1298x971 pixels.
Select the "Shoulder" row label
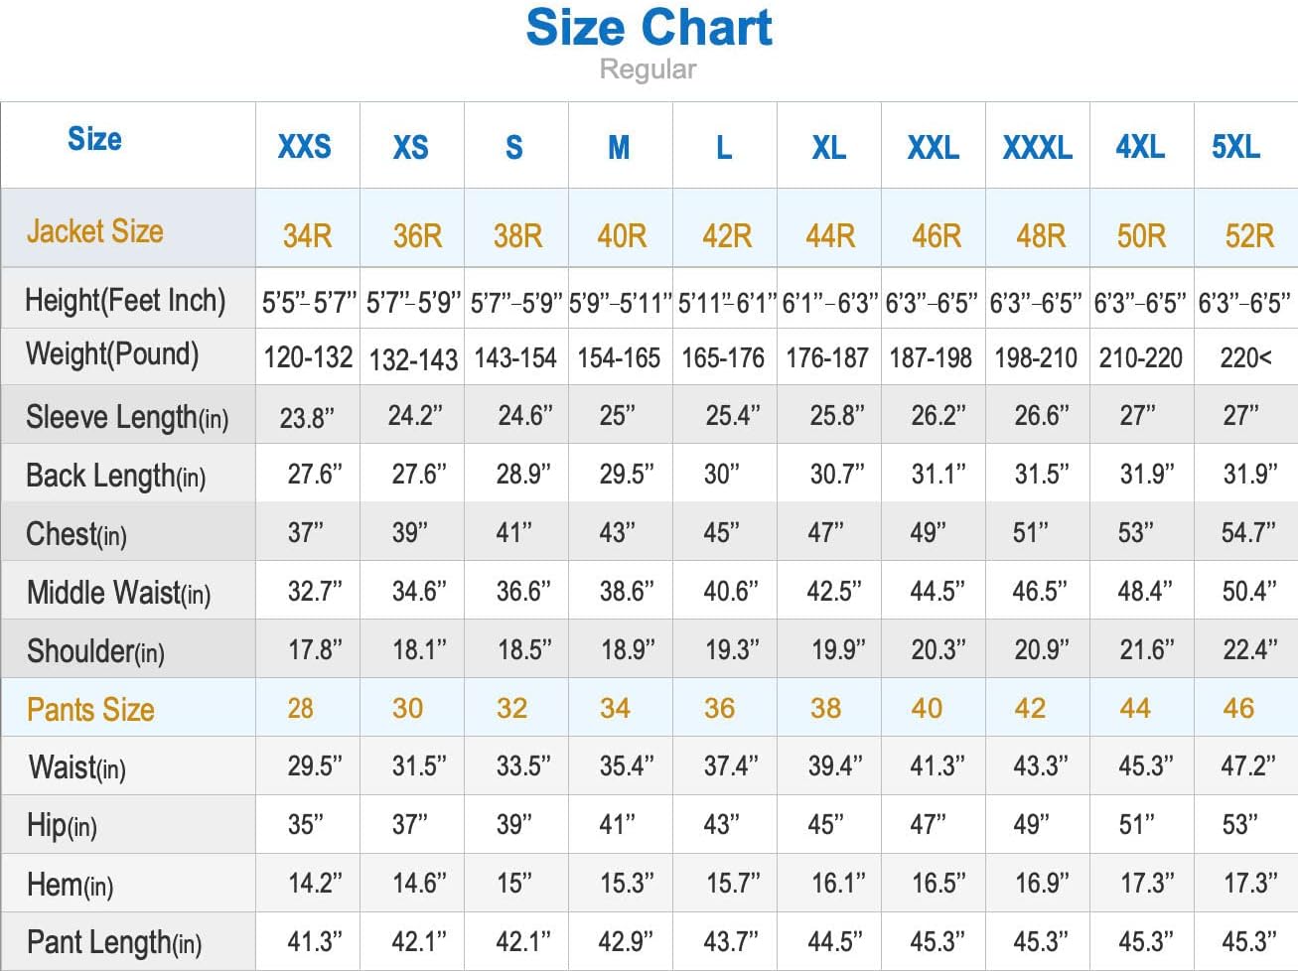(95, 651)
